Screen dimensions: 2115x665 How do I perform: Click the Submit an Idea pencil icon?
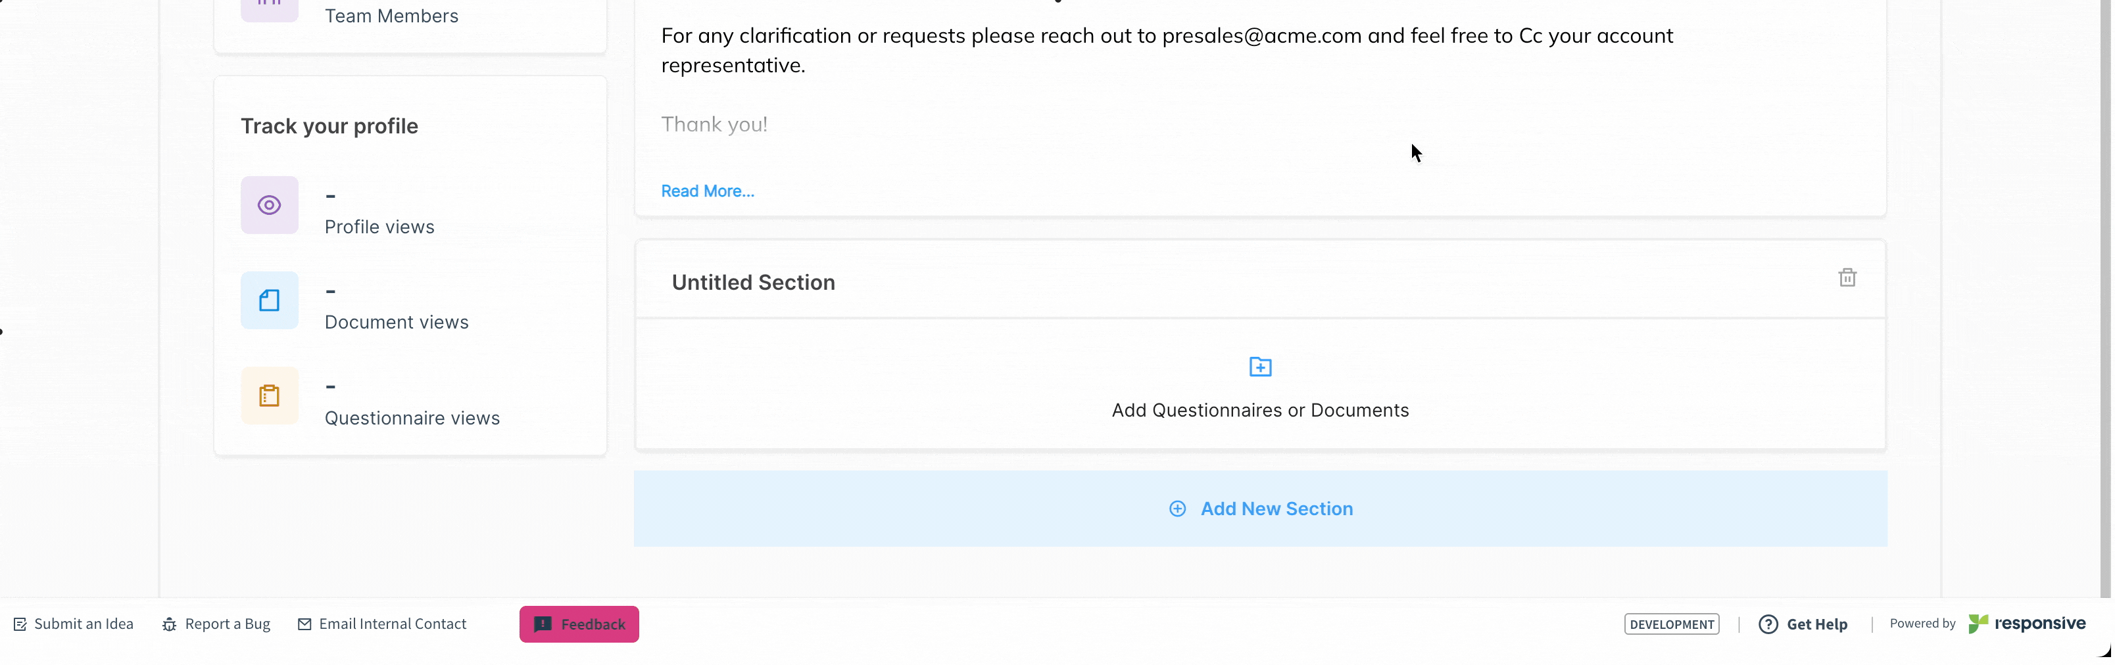pyautogui.click(x=20, y=624)
